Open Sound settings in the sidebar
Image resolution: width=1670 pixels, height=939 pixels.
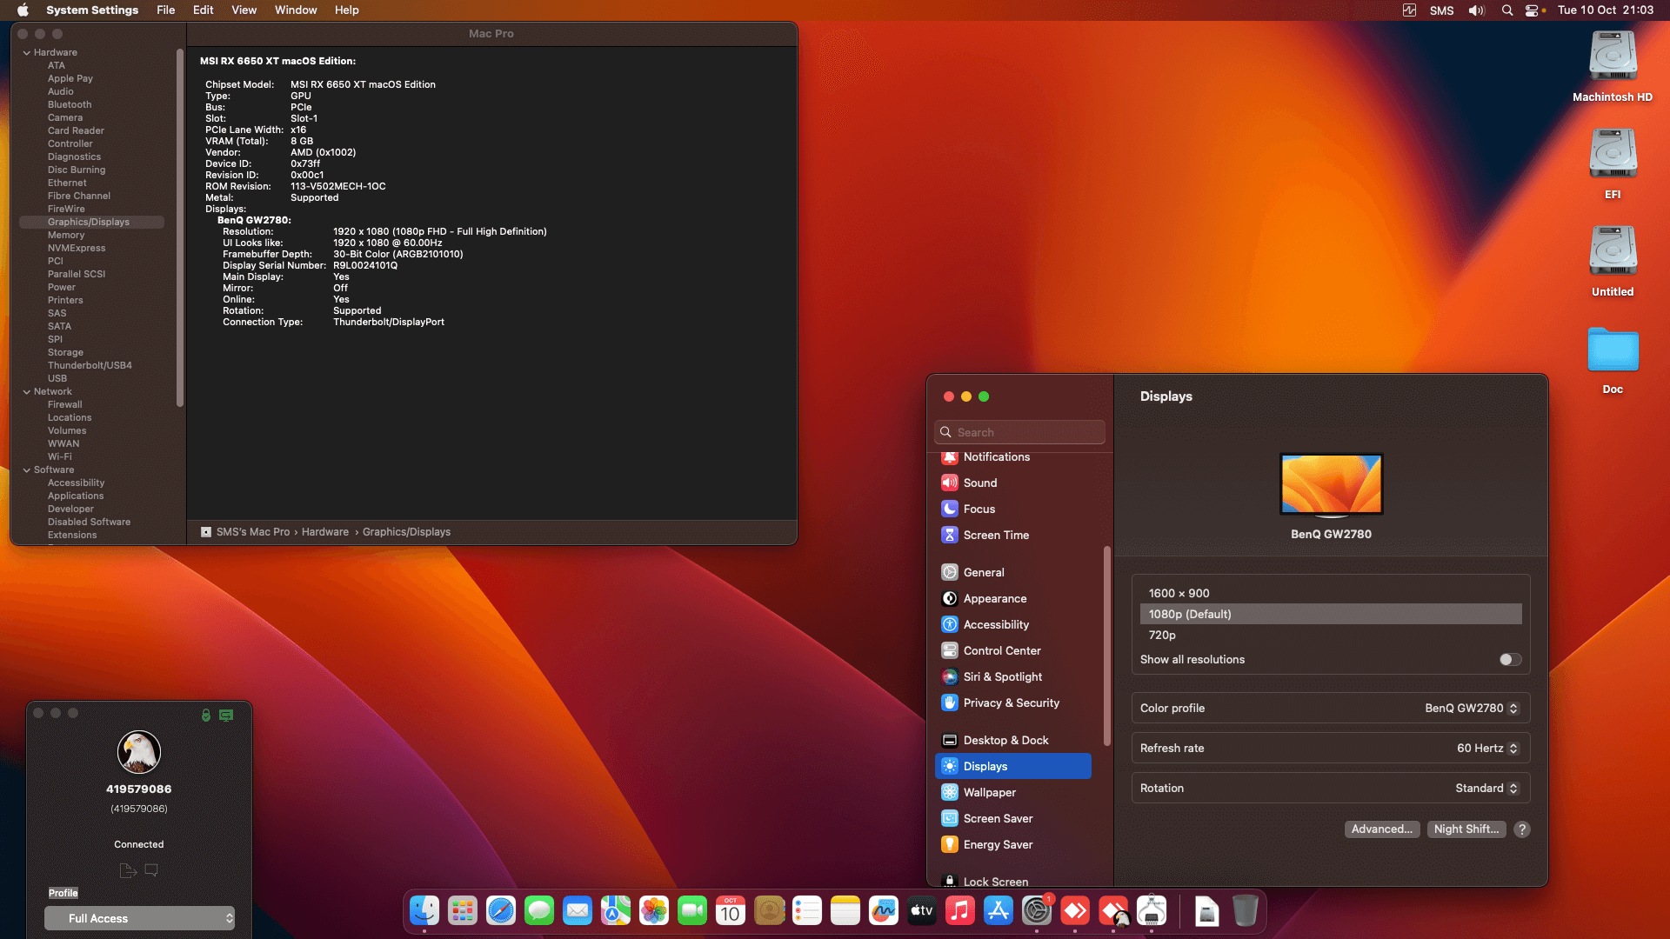980,483
